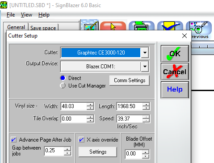Image resolution: width=214 pixels, height=163 pixels.
Task: Click the Blazer.COM1: output device field
Action: [101, 67]
